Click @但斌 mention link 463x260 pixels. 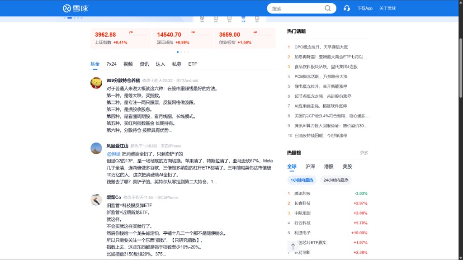pyautogui.click(x=113, y=154)
